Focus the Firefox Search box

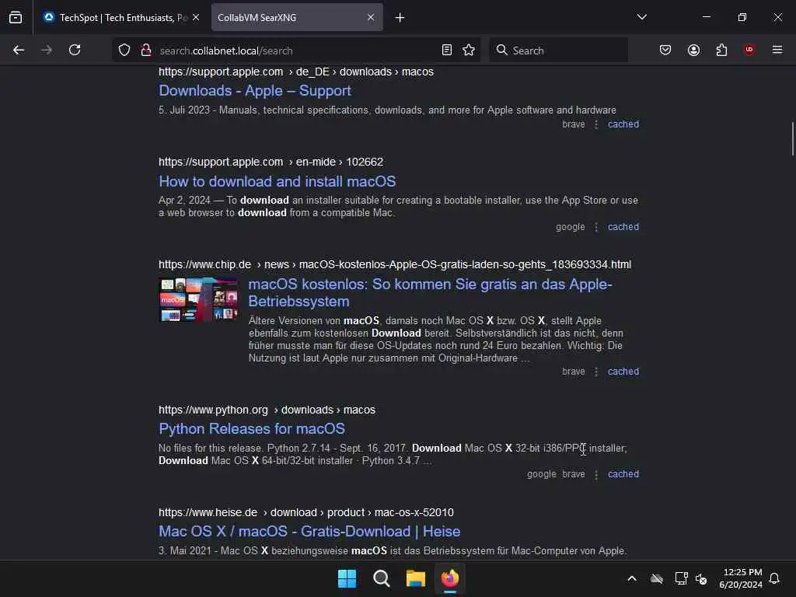tap(558, 51)
